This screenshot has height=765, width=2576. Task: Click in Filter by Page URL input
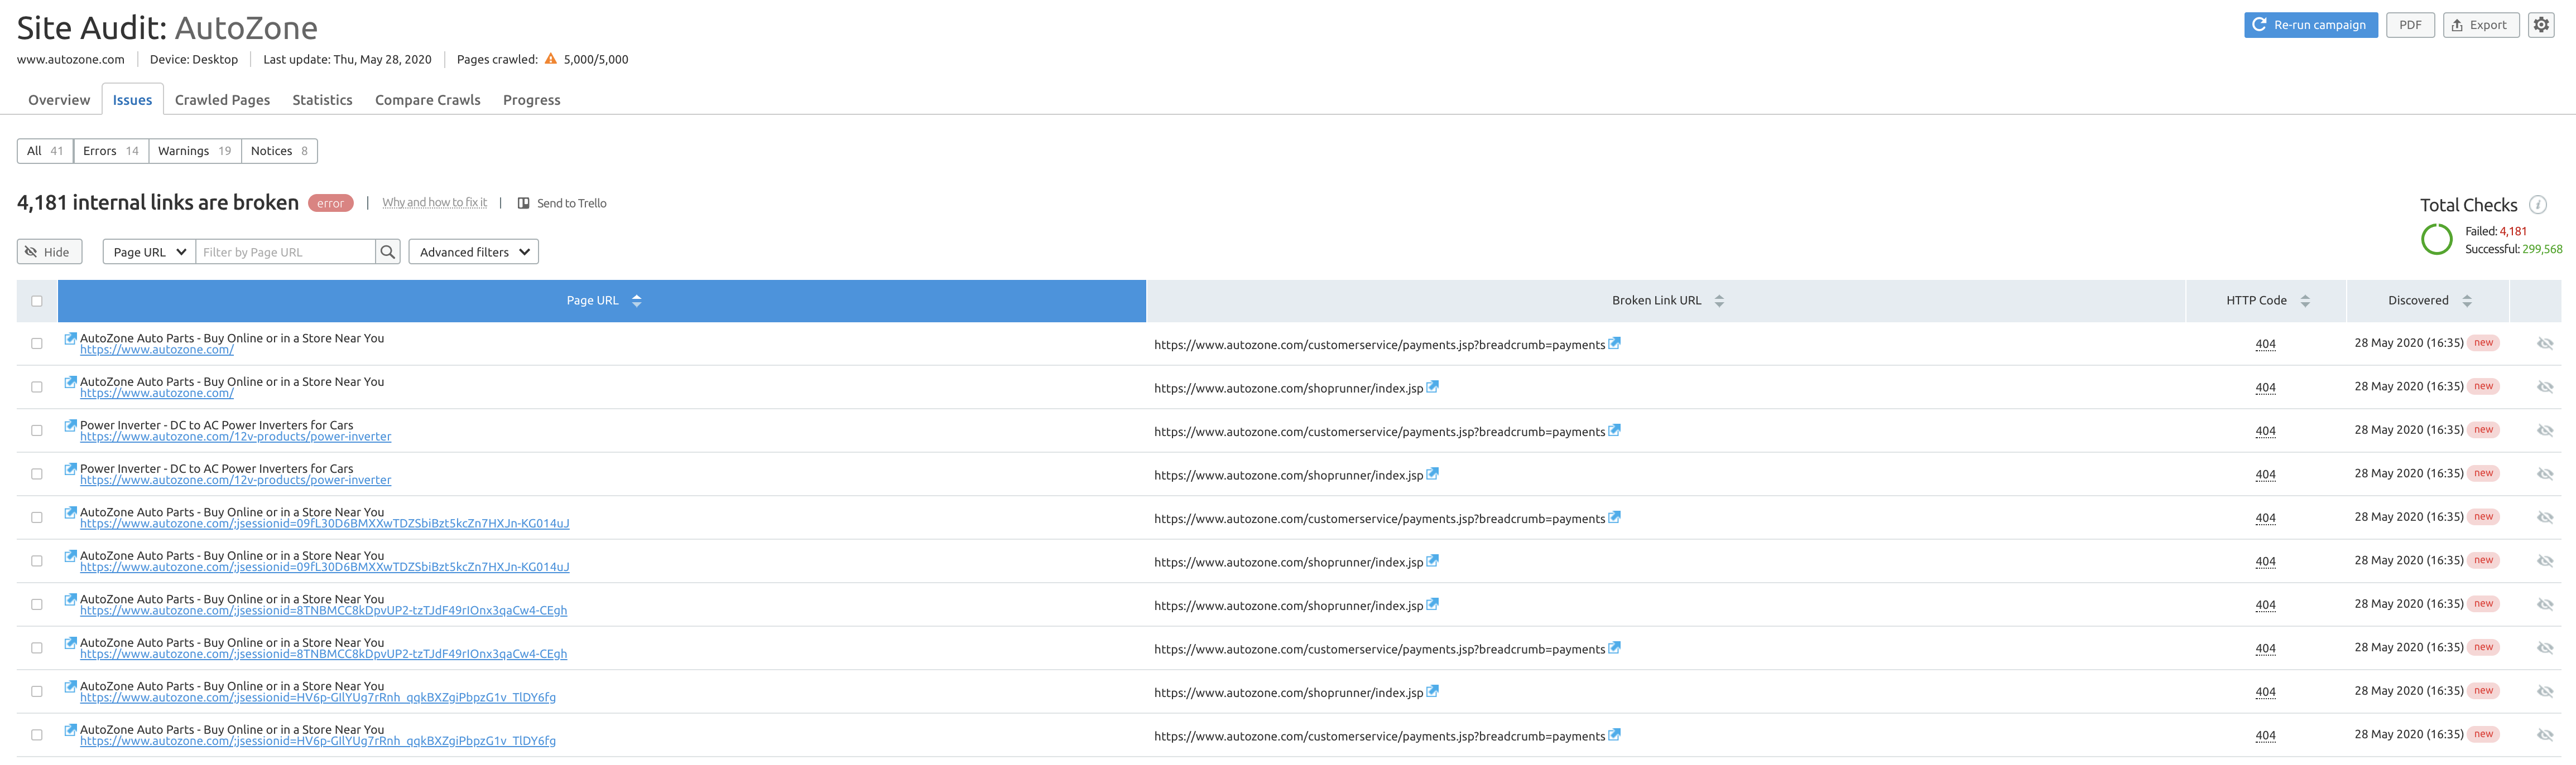click(285, 251)
